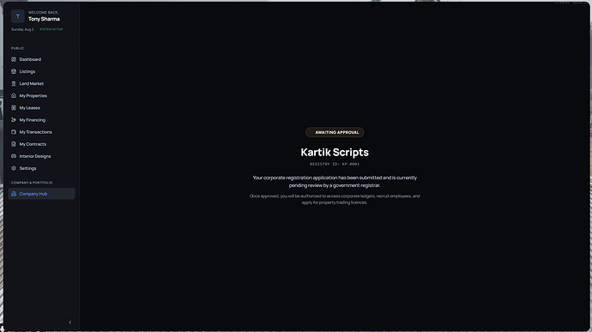The image size is (592, 332).
Task: Click the Registry ID KP-0001 text
Action: [x=335, y=164]
